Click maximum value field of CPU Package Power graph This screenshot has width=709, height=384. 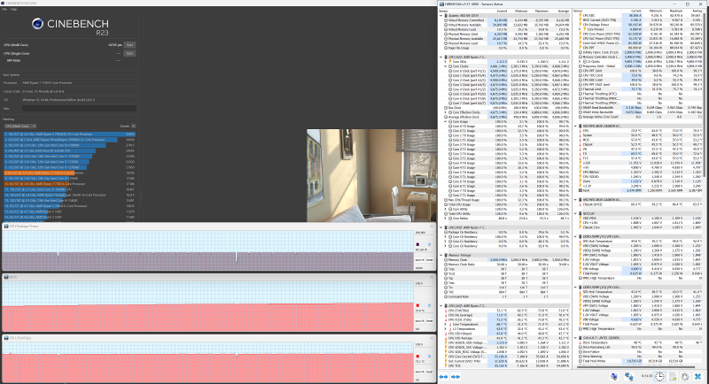tap(424, 233)
